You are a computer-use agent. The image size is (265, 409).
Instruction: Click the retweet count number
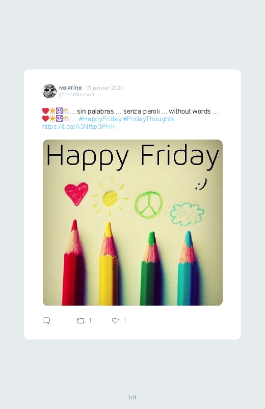pos(90,320)
